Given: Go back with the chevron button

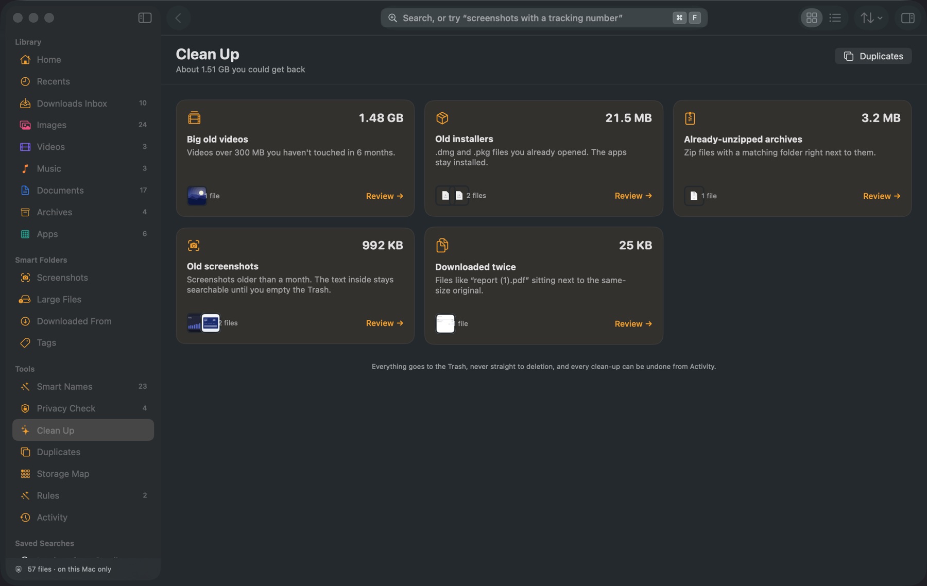Looking at the screenshot, I should point(178,18).
